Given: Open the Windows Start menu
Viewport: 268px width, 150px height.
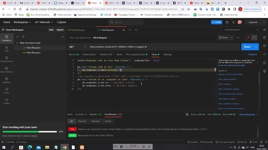Looking at the screenshot, I should [x=4, y=147].
